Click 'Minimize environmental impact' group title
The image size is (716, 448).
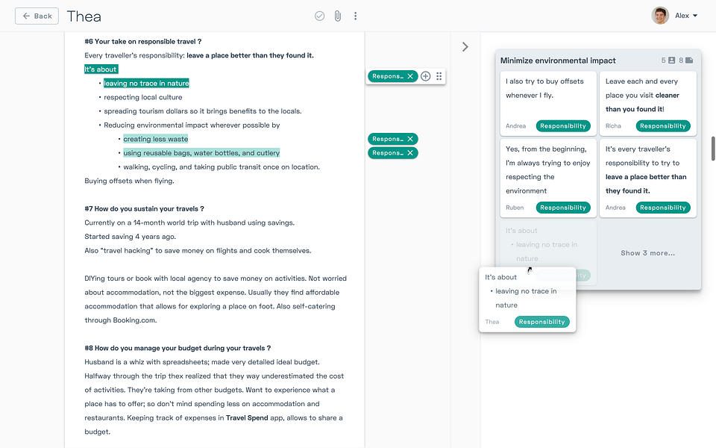pyautogui.click(x=558, y=60)
